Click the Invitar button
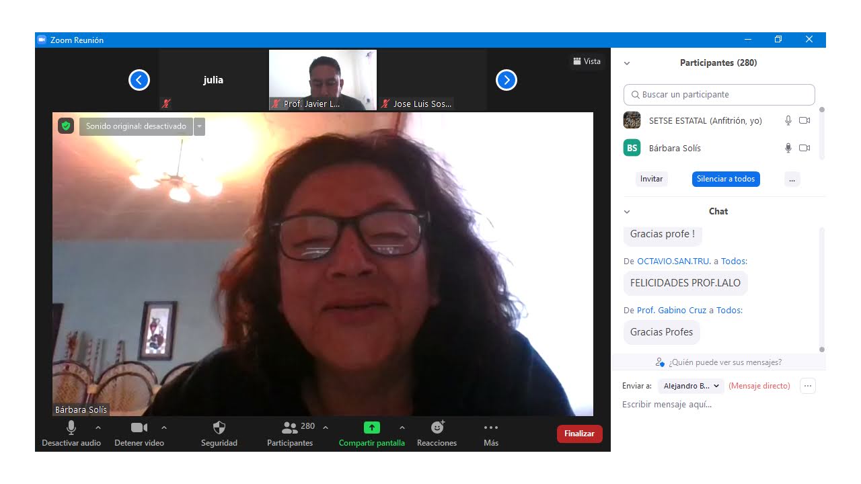 [x=651, y=179]
